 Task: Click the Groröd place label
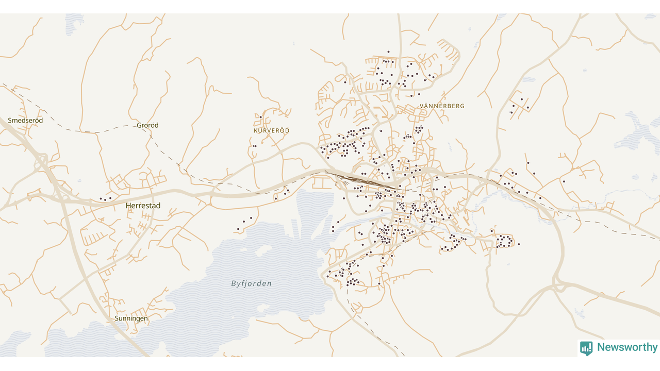click(147, 125)
